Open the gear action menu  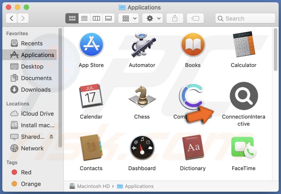(x=153, y=18)
